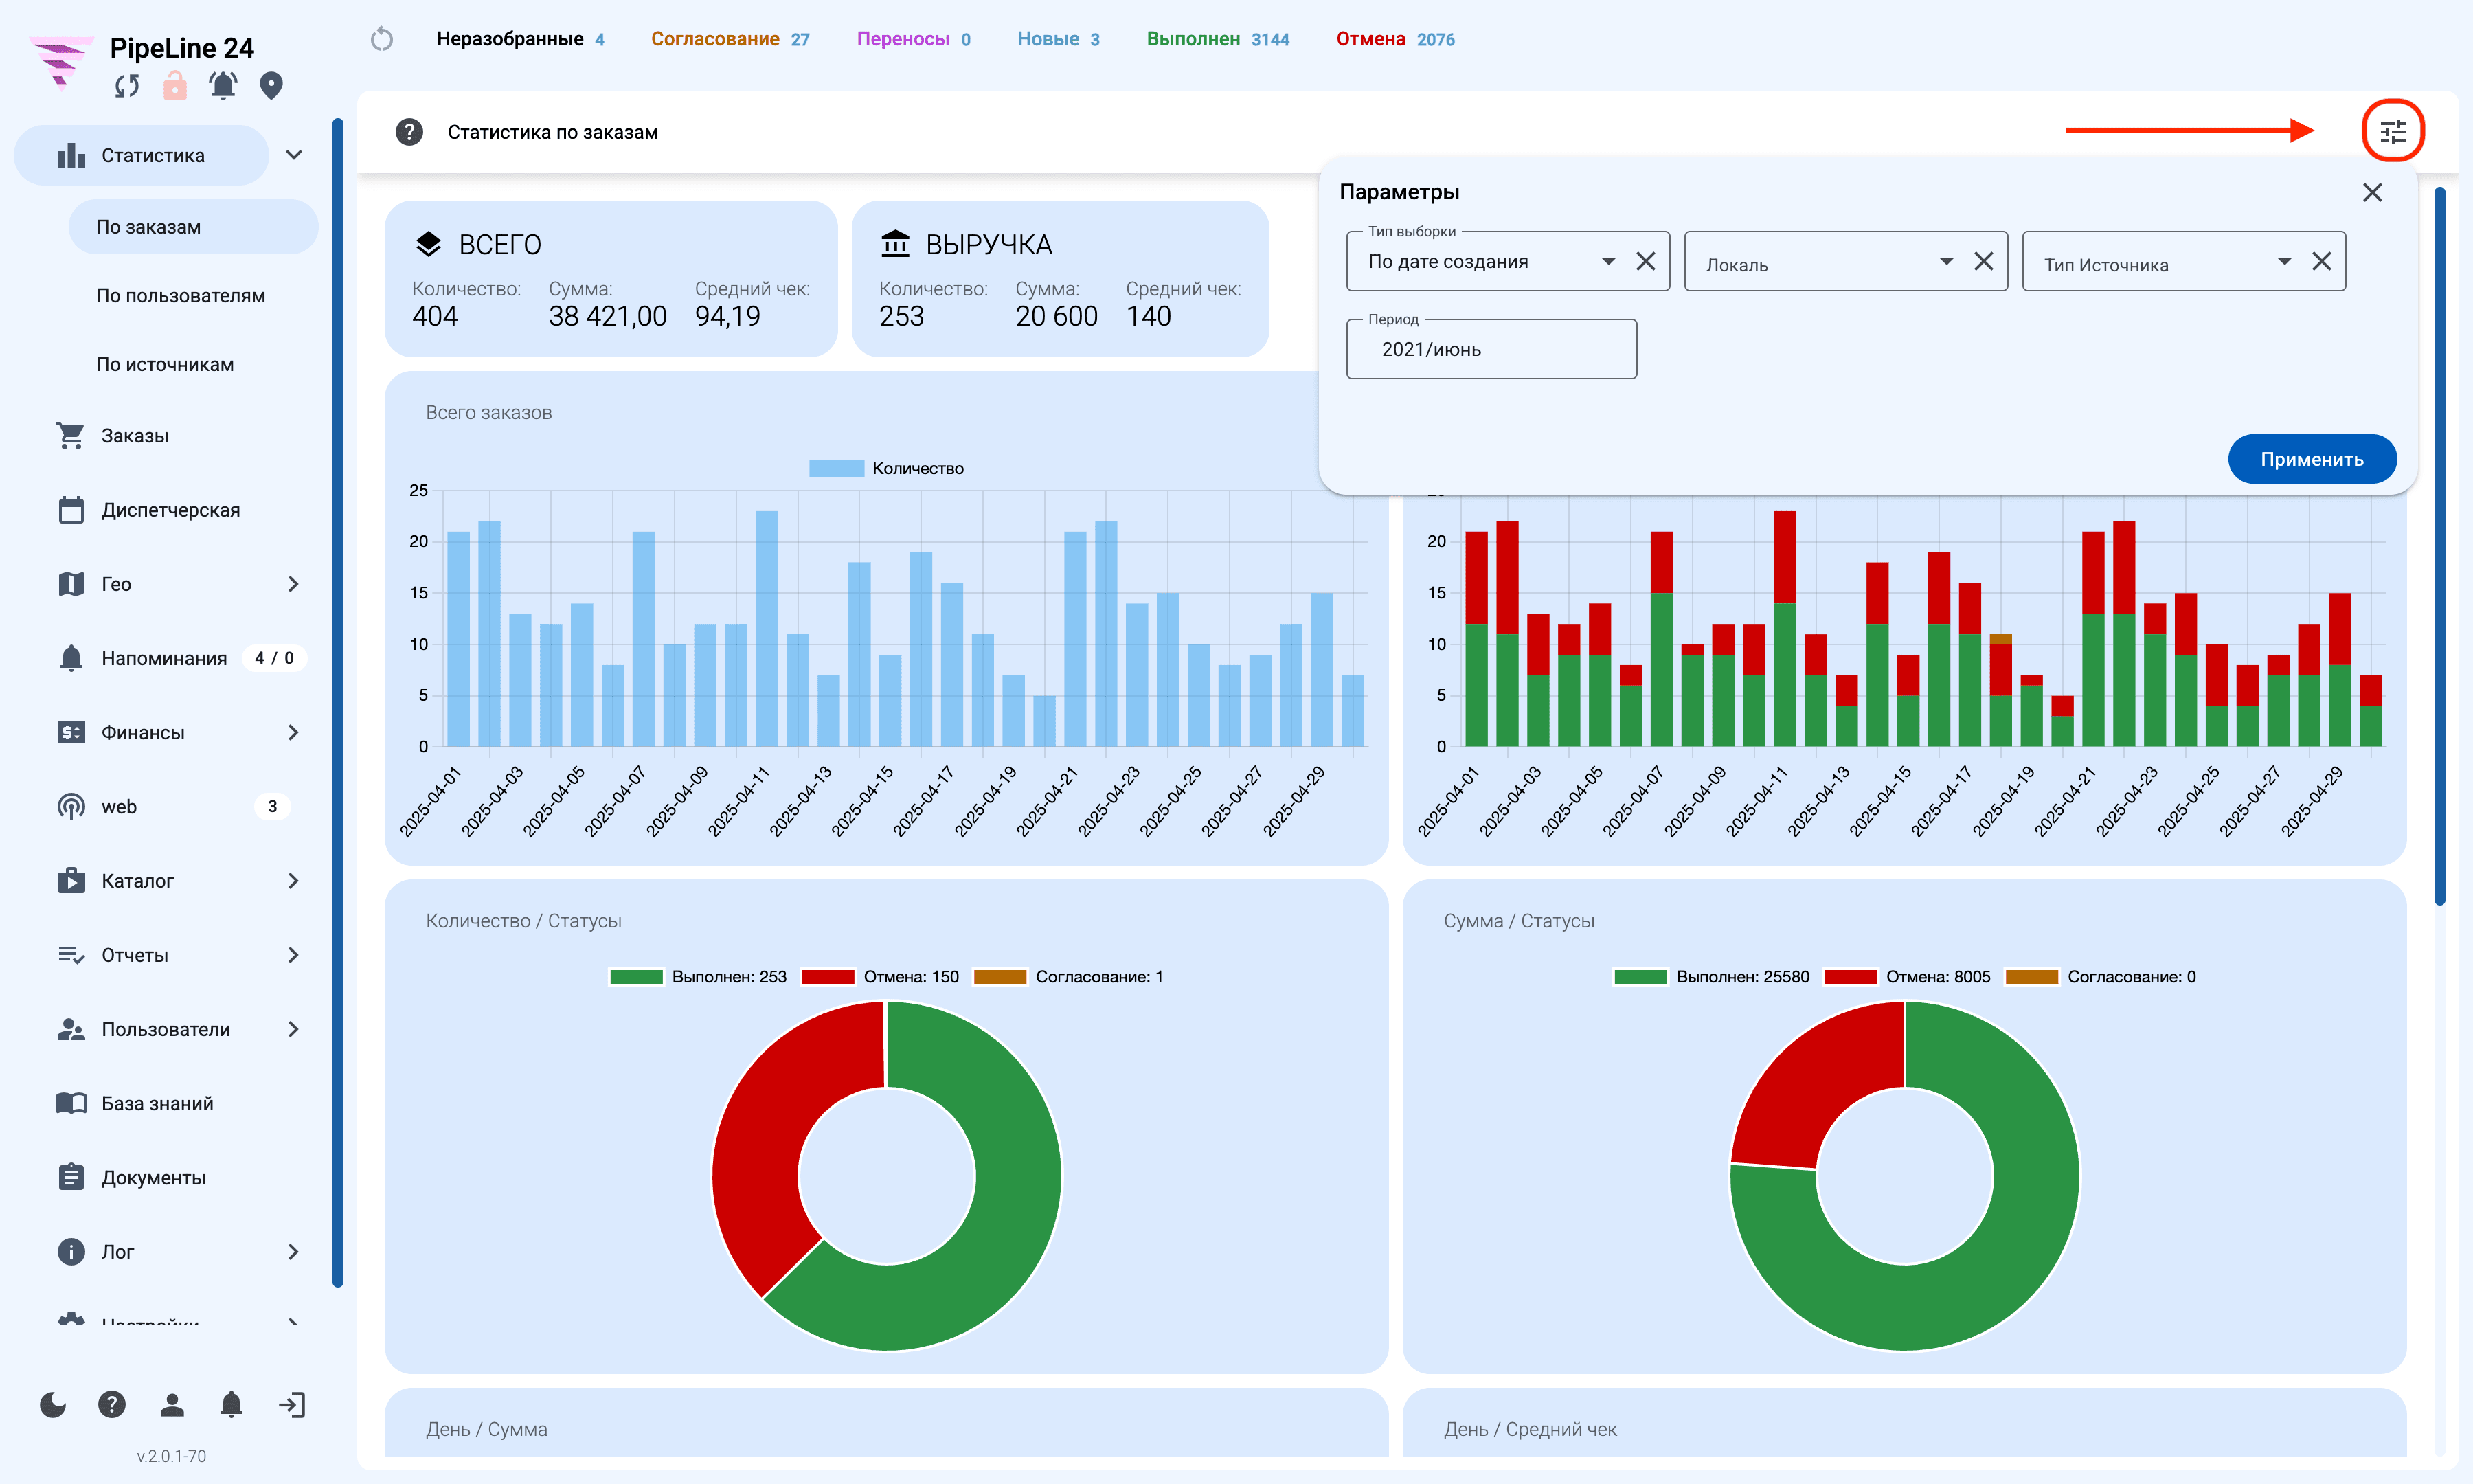Clear the Локаль field

pos(1984,261)
